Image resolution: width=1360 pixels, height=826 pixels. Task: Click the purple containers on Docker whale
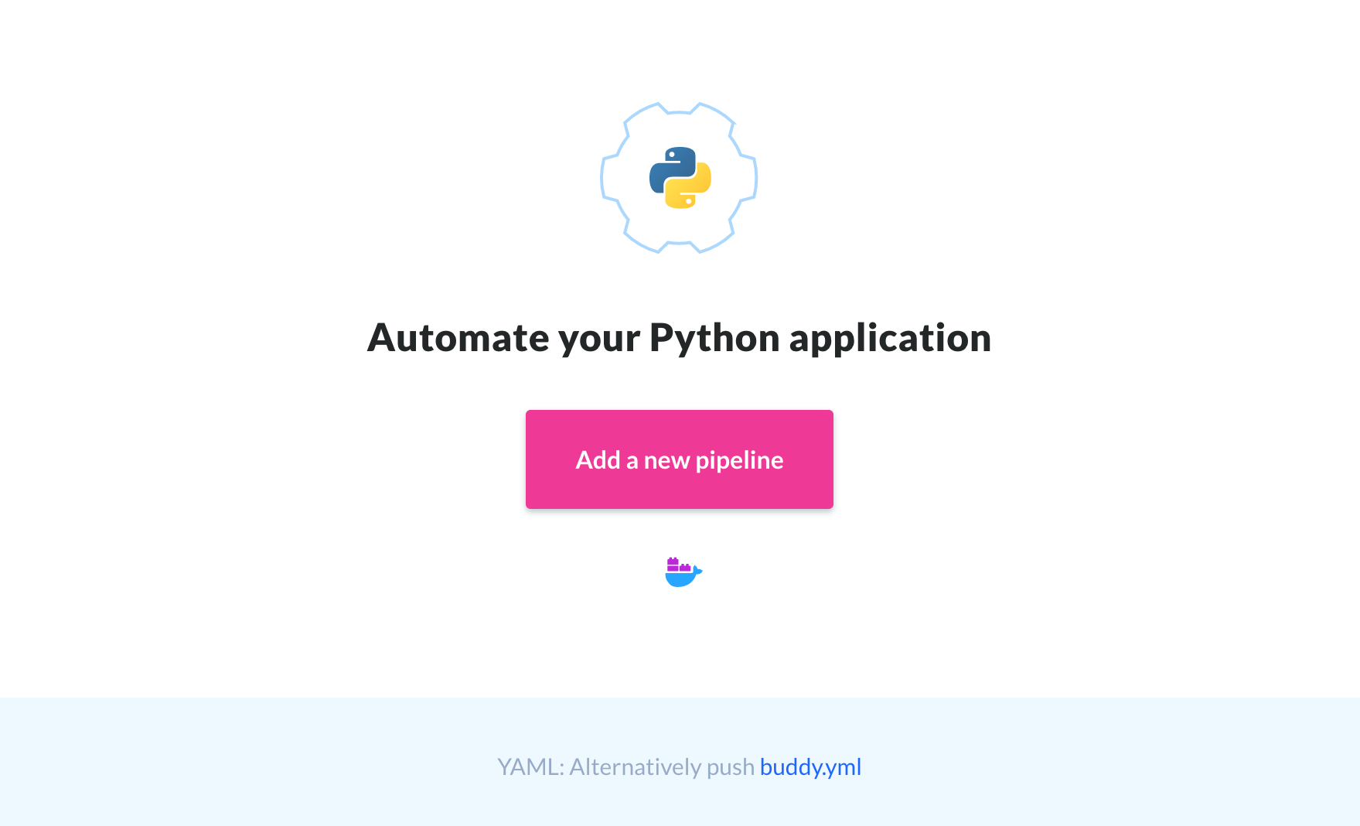point(678,565)
